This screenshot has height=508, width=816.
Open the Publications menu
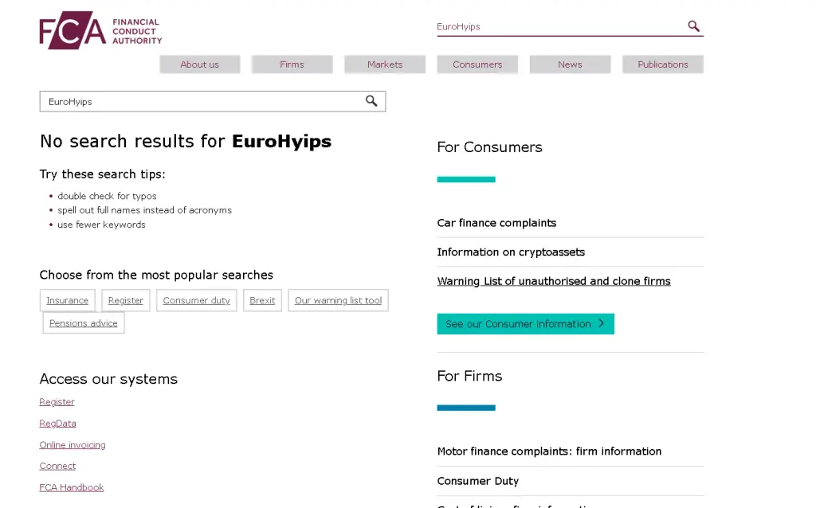point(662,64)
